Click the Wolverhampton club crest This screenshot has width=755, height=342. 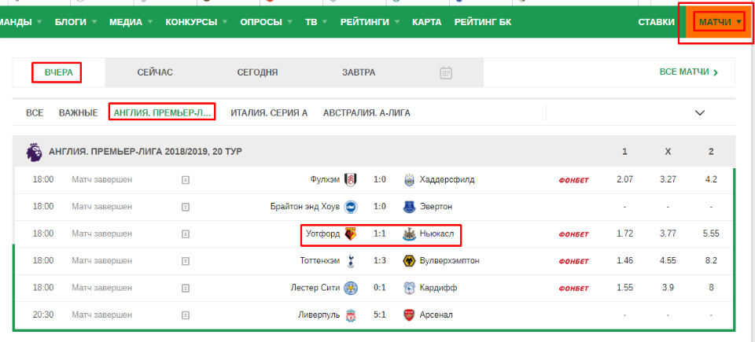(409, 261)
